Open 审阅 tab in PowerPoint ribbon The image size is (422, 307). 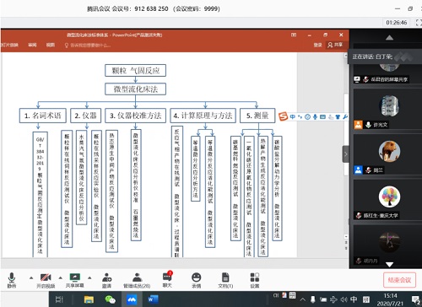point(32,45)
